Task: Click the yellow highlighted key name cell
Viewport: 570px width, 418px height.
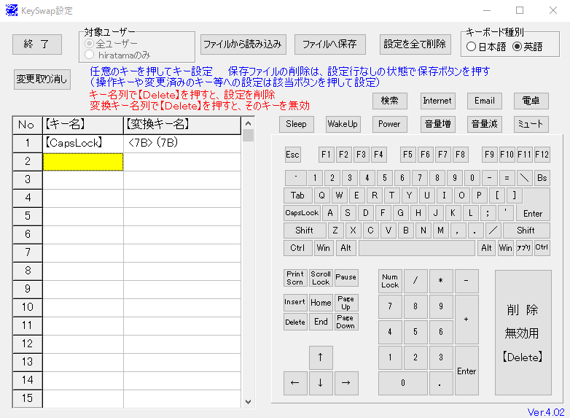Action: (x=83, y=161)
